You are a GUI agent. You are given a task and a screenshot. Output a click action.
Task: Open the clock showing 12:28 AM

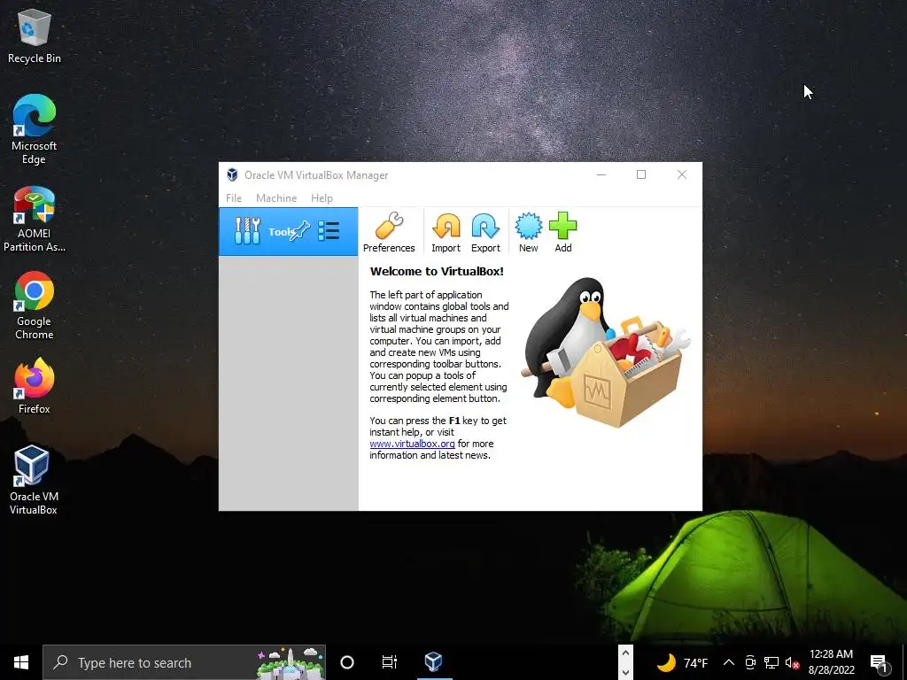pos(831,662)
